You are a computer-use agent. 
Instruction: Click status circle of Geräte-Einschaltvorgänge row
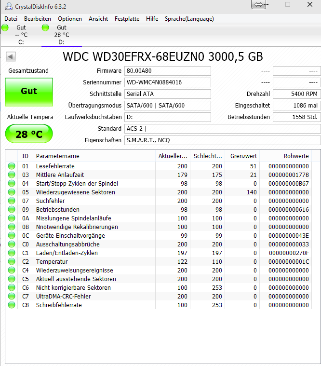pyautogui.click(x=12, y=235)
